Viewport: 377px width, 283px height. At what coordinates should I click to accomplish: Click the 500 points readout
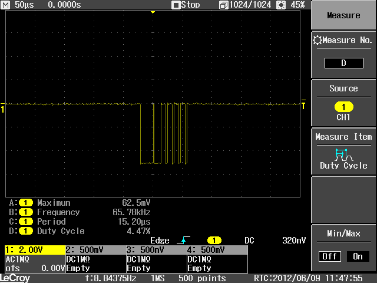pos(202,278)
